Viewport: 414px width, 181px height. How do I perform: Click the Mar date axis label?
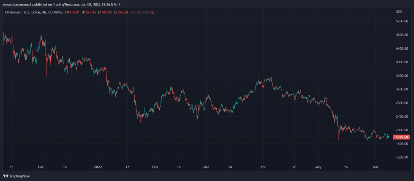[x=206, y=167]
